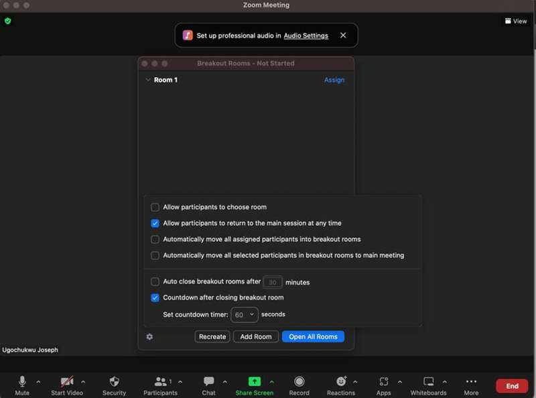Uncheck Allow participants to return to main session
Screen dimensions: 536x398
tap(155, 223)
